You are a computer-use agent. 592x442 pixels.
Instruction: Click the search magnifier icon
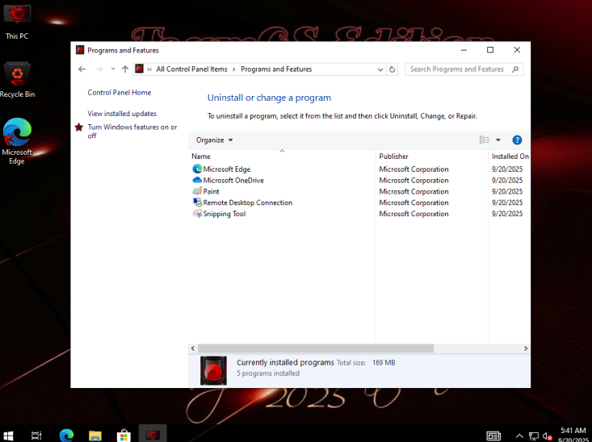coord(515,69)
